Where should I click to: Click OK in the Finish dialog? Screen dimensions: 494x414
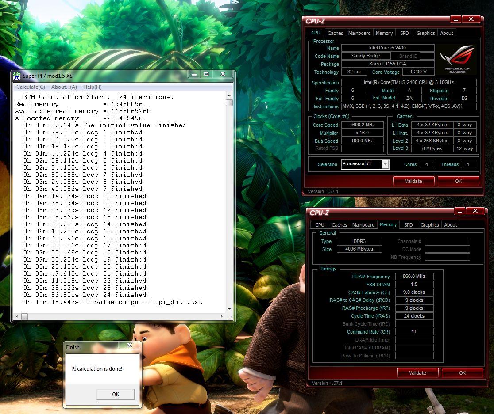(115, 394)
